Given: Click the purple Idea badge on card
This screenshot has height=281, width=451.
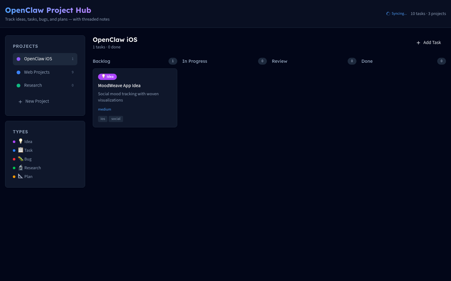Looking at the screenshot, I should (107, 77).
